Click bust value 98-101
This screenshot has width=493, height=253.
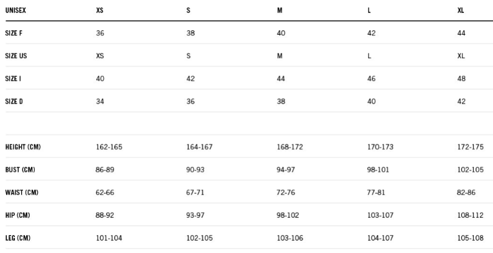point(378,170)
